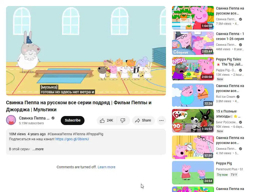256x192 pixels.
Task: Click the #Пеппа hashtag
Action: [79, 134]
